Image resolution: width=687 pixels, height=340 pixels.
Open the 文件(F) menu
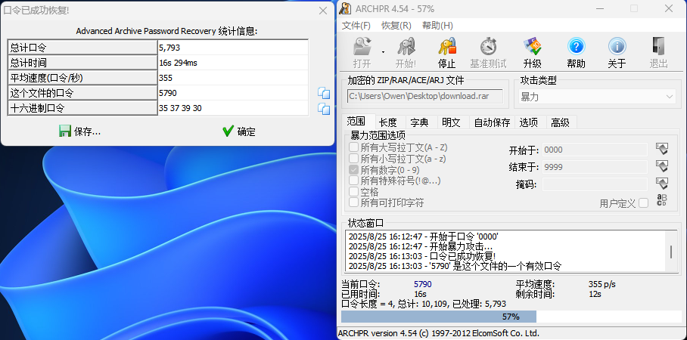[356, 26]
